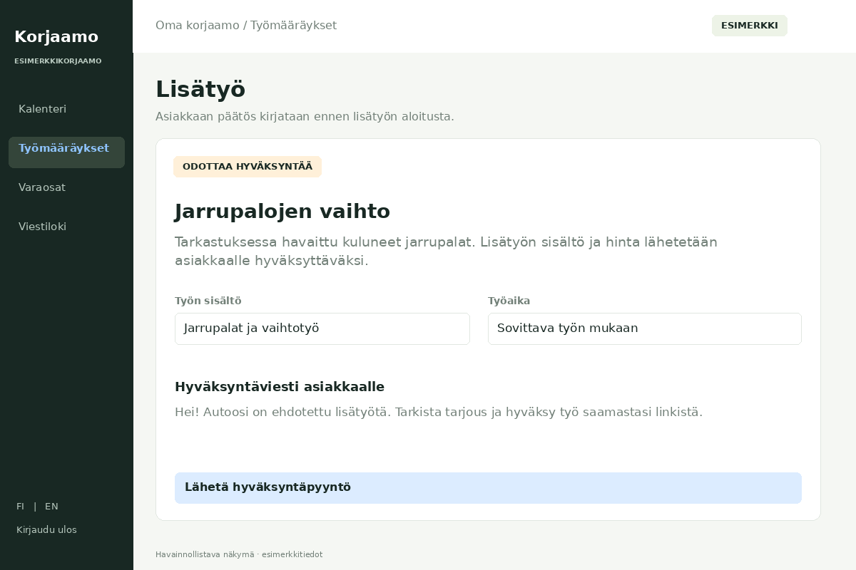Screen dimensions: 856x570
Task: Click the Työaika field label
Action: 509,301
